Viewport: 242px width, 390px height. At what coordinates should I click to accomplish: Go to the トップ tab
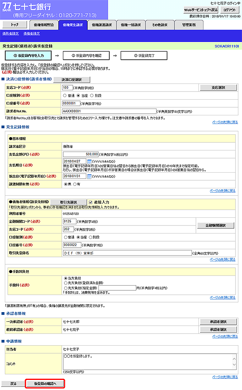click(x=15, y=25)
